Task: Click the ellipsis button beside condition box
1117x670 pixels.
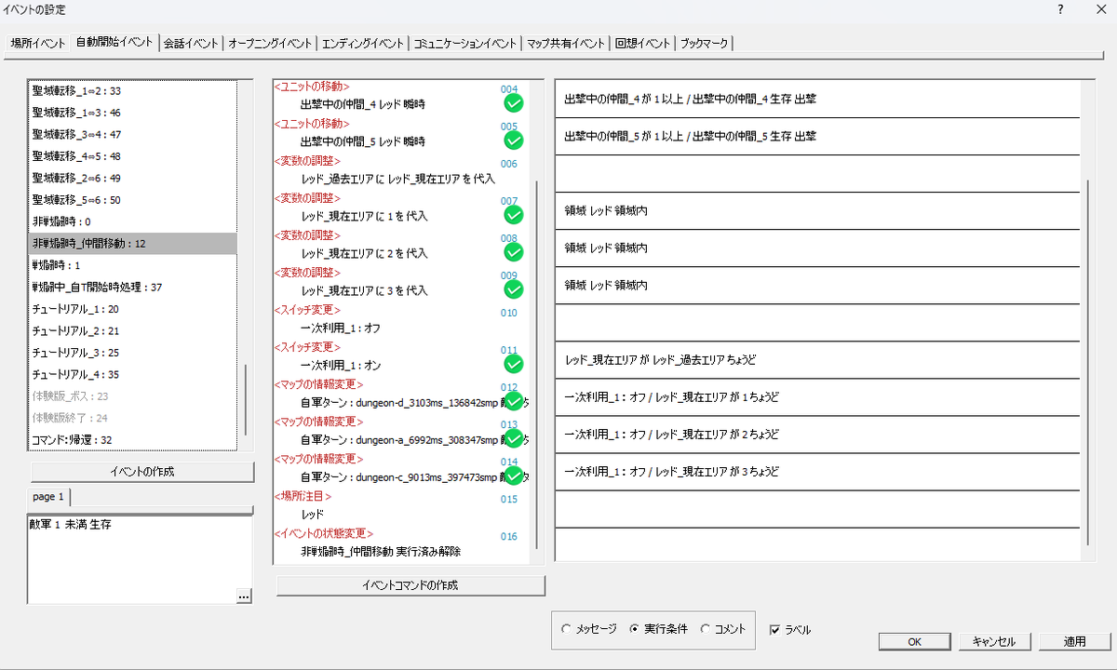Action: (244, 596)
